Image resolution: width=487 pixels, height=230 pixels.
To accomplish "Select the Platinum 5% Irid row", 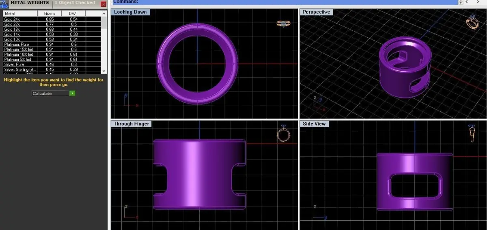I will point(52,60).
